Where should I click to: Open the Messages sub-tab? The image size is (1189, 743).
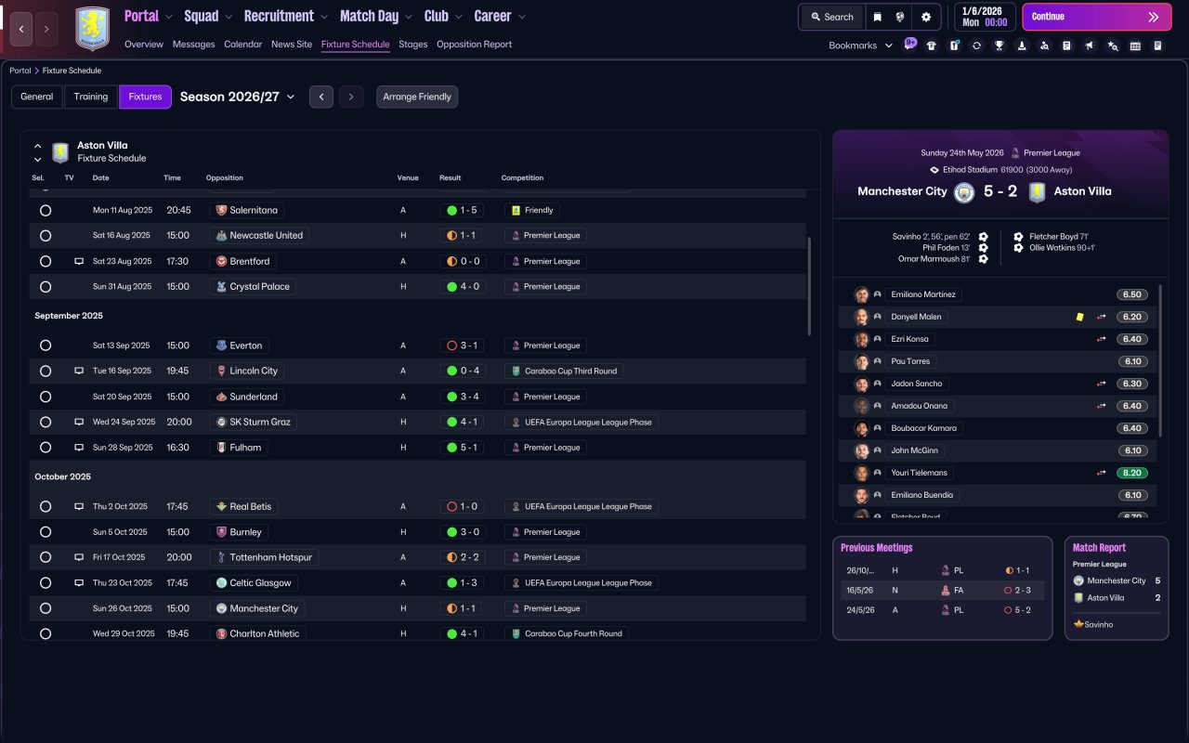(193, 45)
